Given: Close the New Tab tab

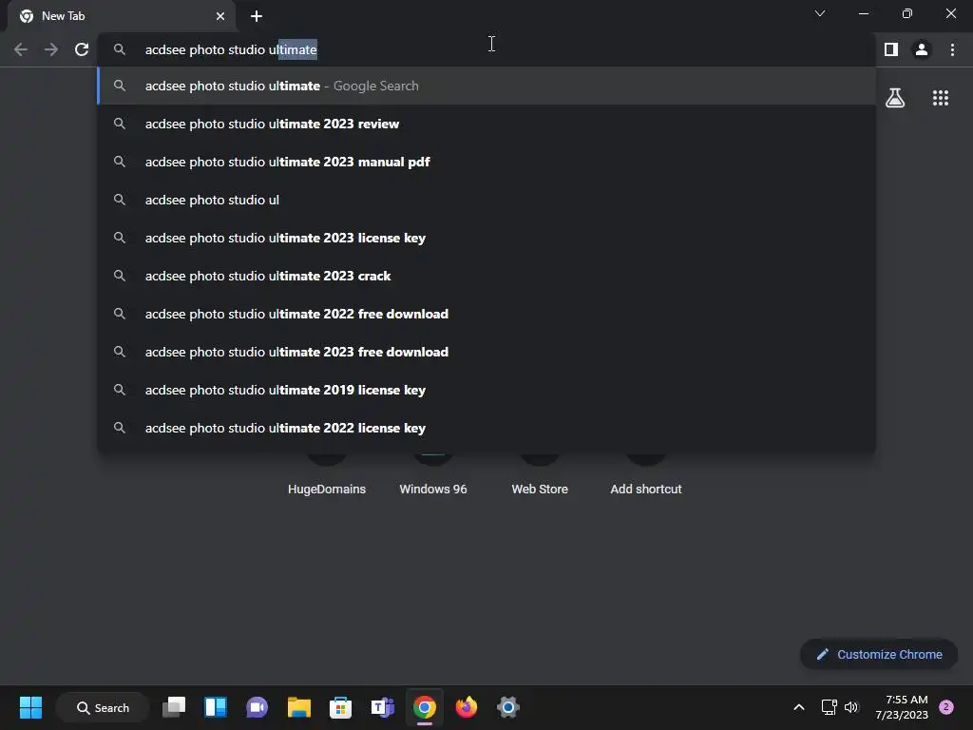Looking at the screenshot, I should (220, 16).
